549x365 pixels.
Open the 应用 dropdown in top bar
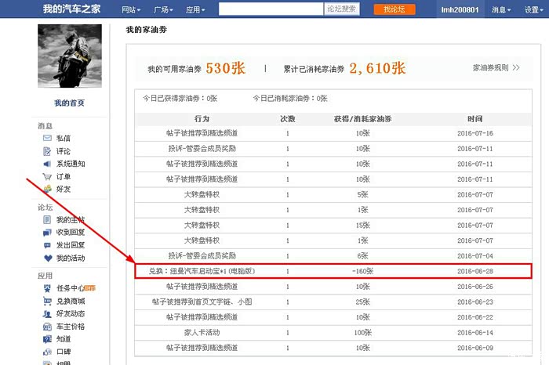point(196,9)
